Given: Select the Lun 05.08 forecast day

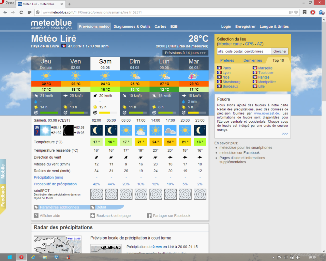Looking at the screenshot, I should (x=164, y=64).
